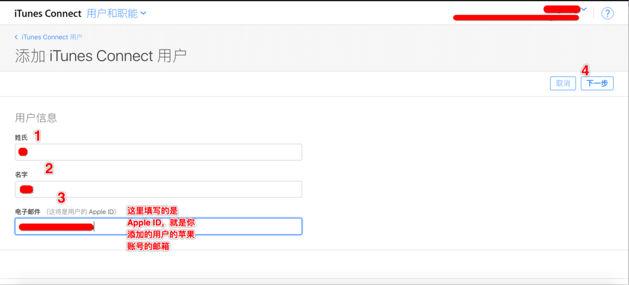Click the help question mark icon
This screenshot has height=285, width=629.
click(x=607, y=14)
